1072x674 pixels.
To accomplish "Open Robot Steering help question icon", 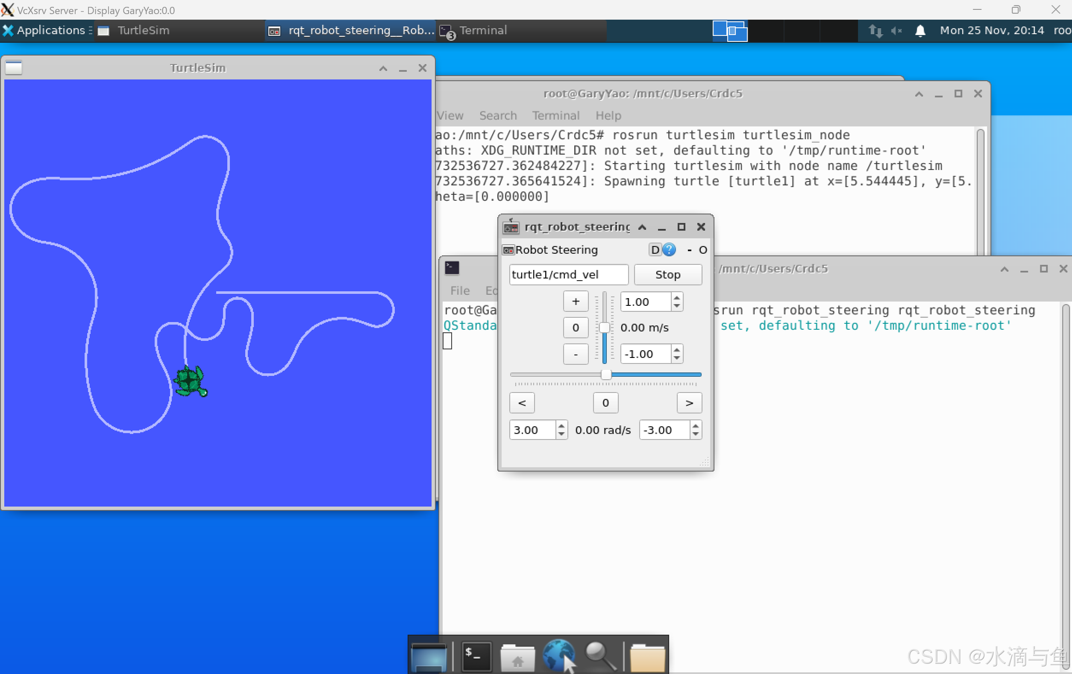I will (669, 250).
